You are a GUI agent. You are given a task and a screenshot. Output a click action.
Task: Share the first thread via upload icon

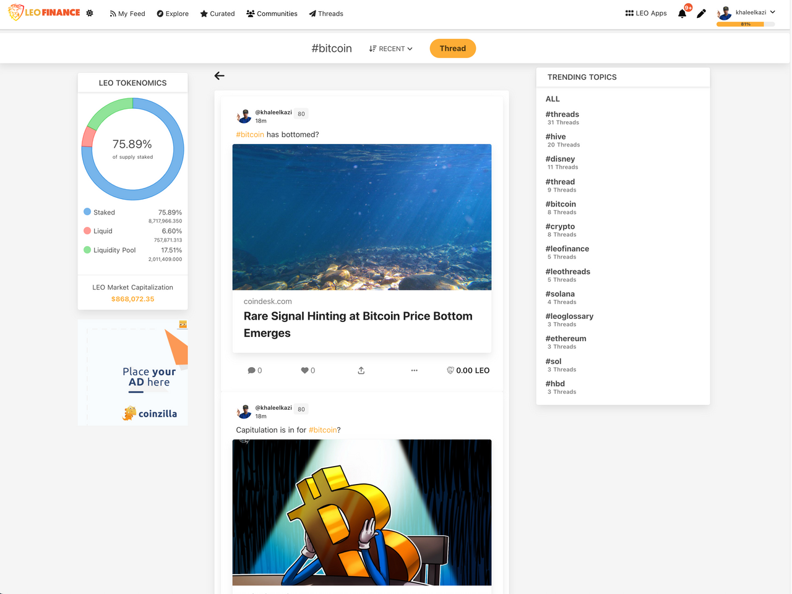361,370
